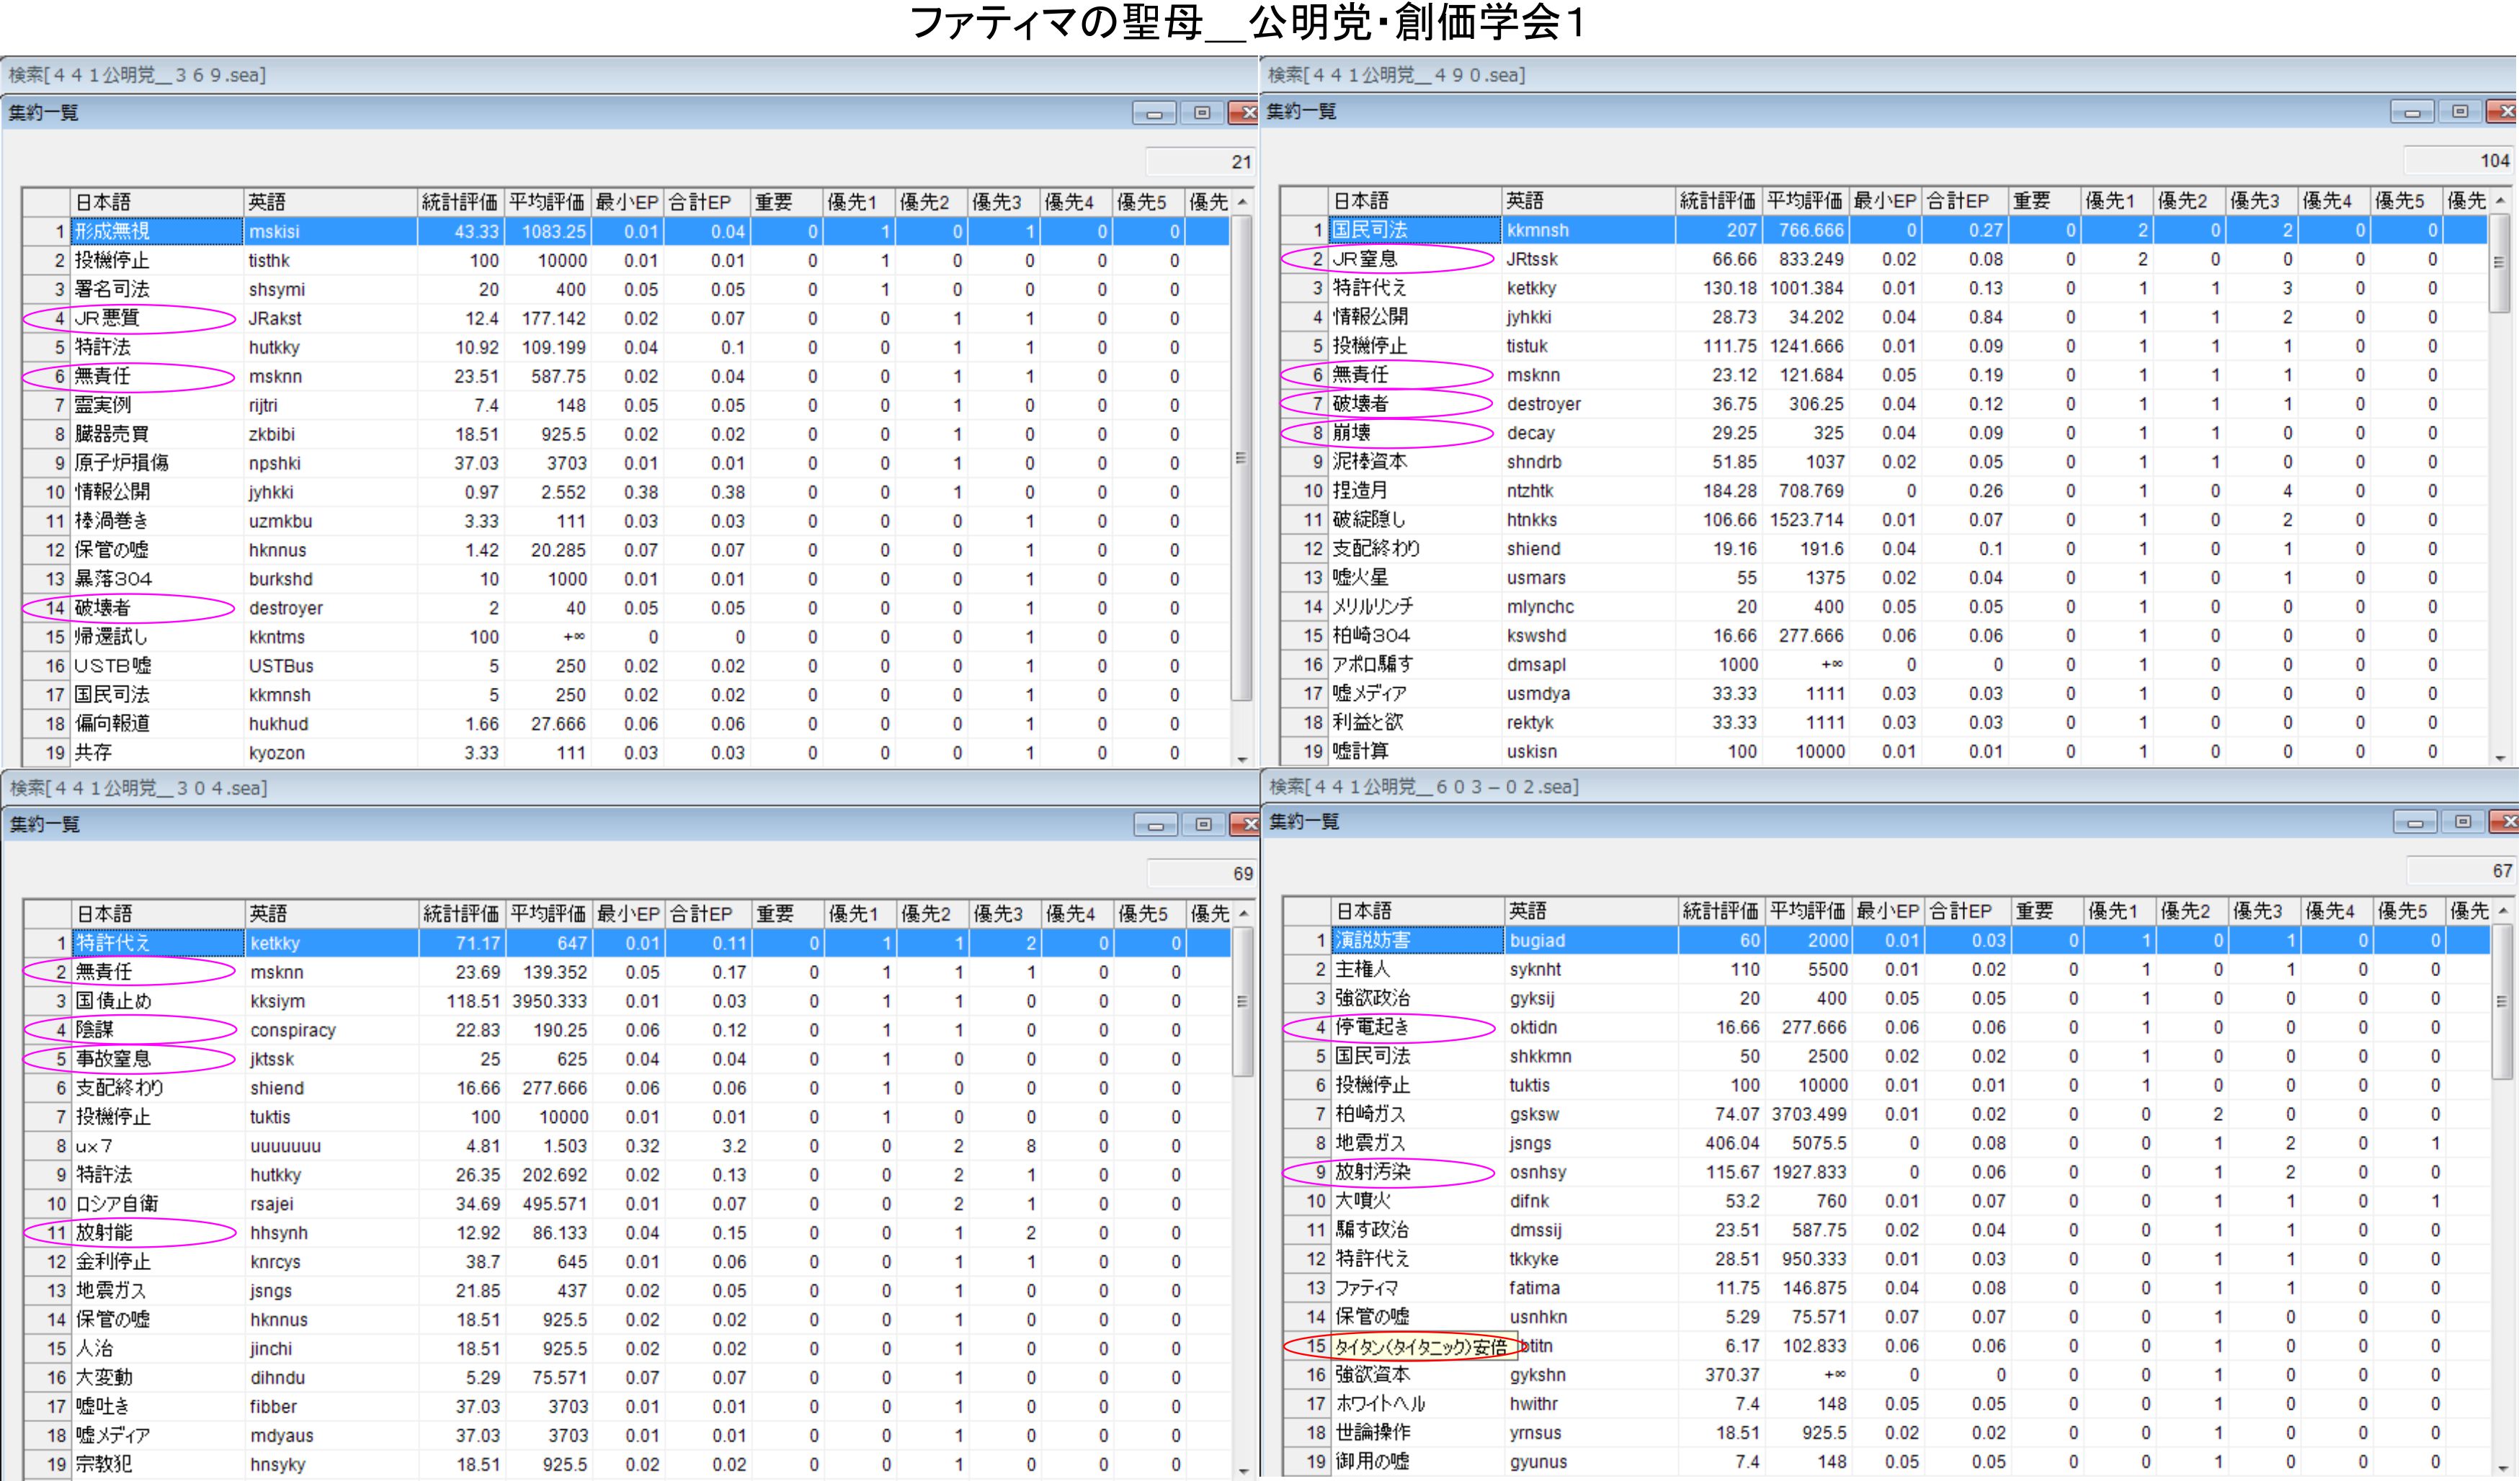Minimize the 369.sea 集約一覧 window

(x=1154, y=114)
